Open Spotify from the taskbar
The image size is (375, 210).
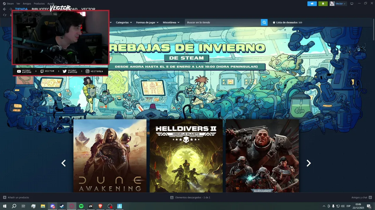tap(81, 206)
